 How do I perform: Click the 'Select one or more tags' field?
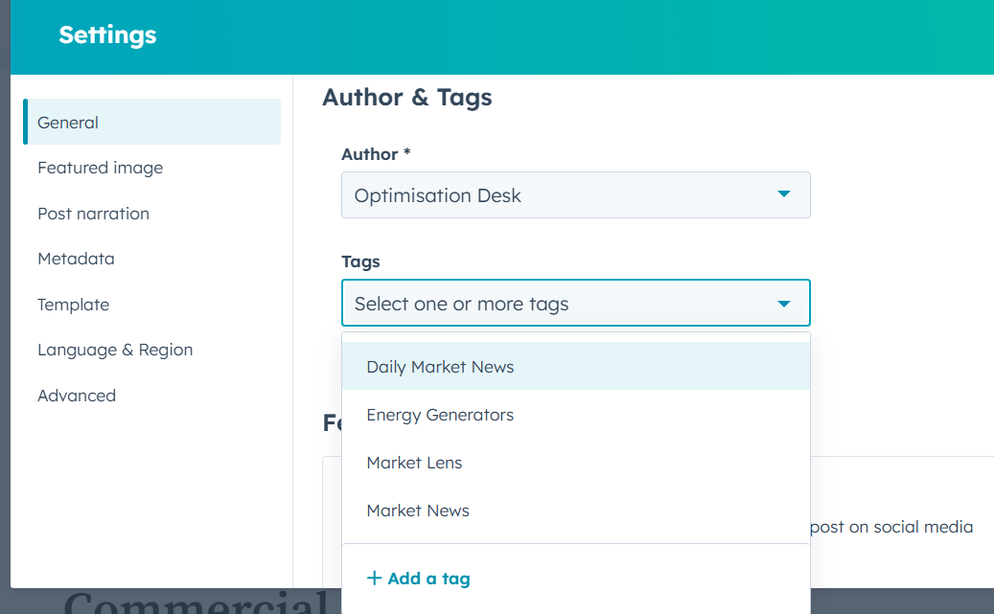(x=556, y=304)
